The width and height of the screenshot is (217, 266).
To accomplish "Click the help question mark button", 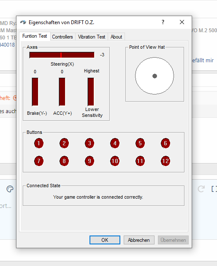I will [x=163, y=22].
